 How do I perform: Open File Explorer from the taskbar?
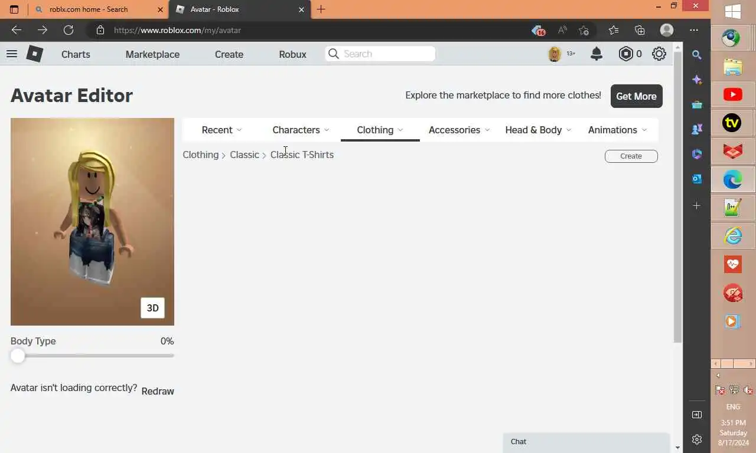pos(733,67)
